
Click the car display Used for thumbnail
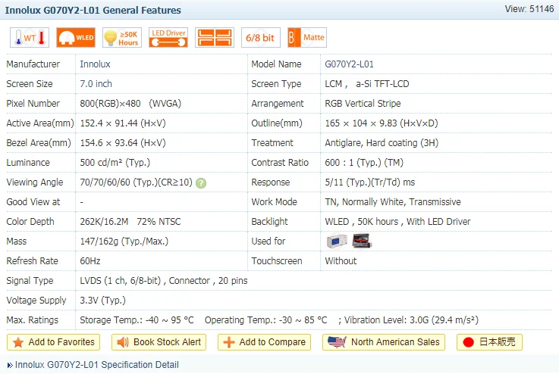[x=363, y=242]
